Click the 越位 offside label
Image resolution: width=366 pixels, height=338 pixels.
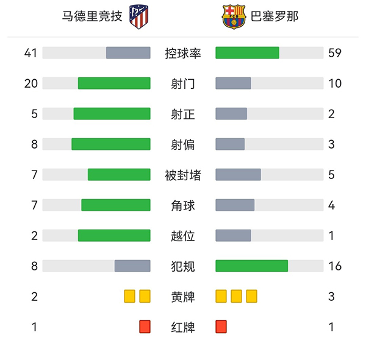(x=183, y=236)
